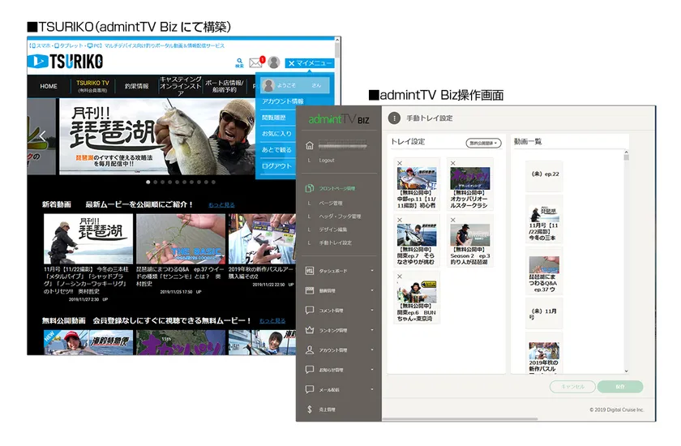Image resolution: width=681 pixels, height=446 pixels.
Task: Click the ランキング管理 crown icon
Action: tap(309, 330)
